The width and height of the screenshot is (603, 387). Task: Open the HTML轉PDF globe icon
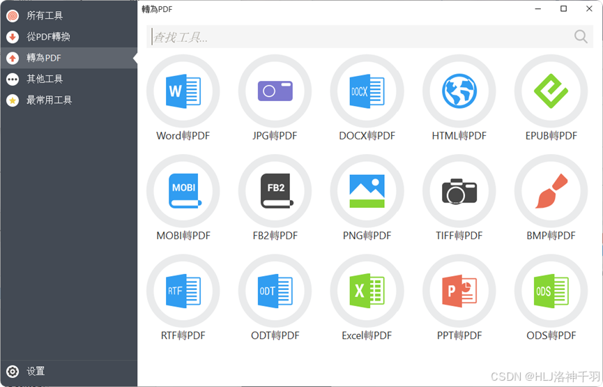tap(459, 91)
